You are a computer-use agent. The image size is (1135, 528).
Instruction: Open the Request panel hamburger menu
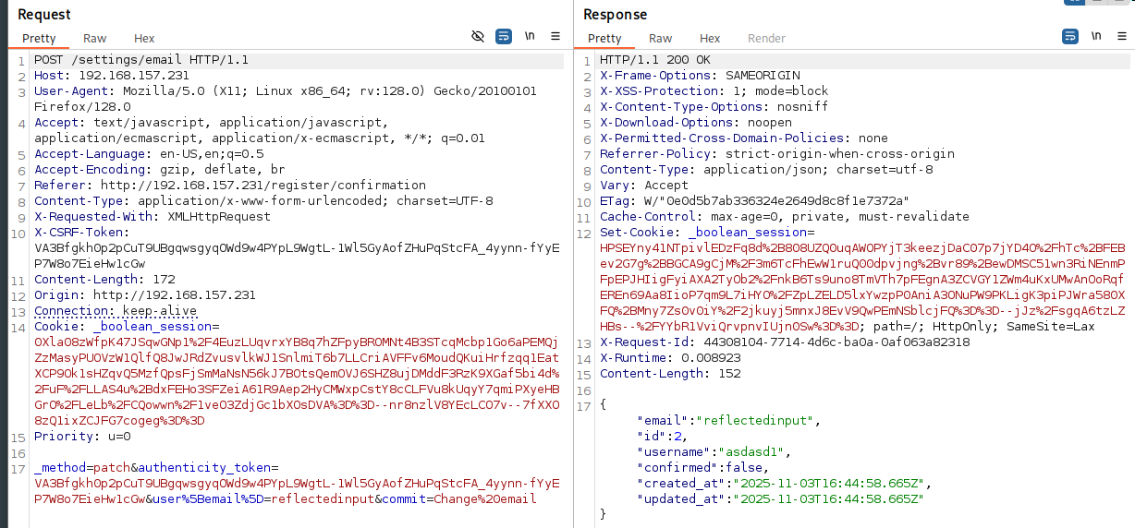(x=555, y=37)
